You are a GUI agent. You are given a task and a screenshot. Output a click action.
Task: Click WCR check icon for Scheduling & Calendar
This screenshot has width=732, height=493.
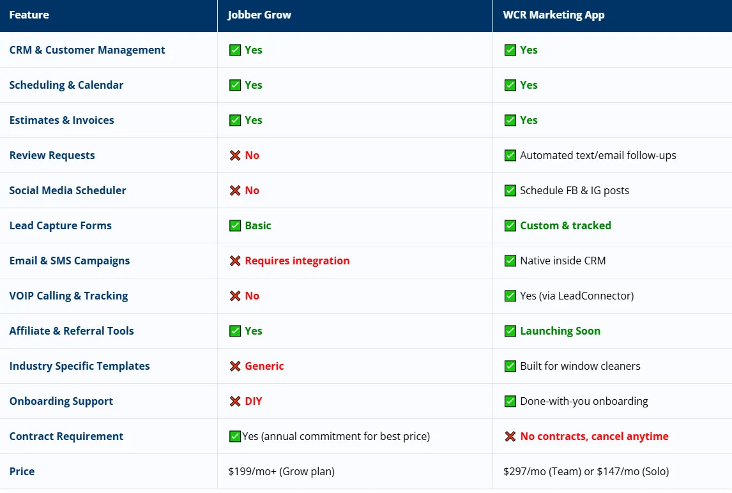(510, 85)
